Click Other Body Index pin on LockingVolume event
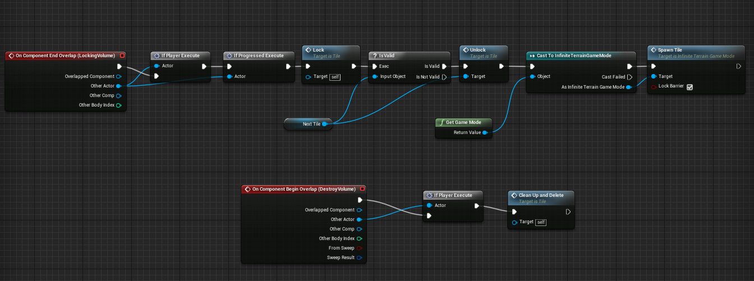 point(118,105)
